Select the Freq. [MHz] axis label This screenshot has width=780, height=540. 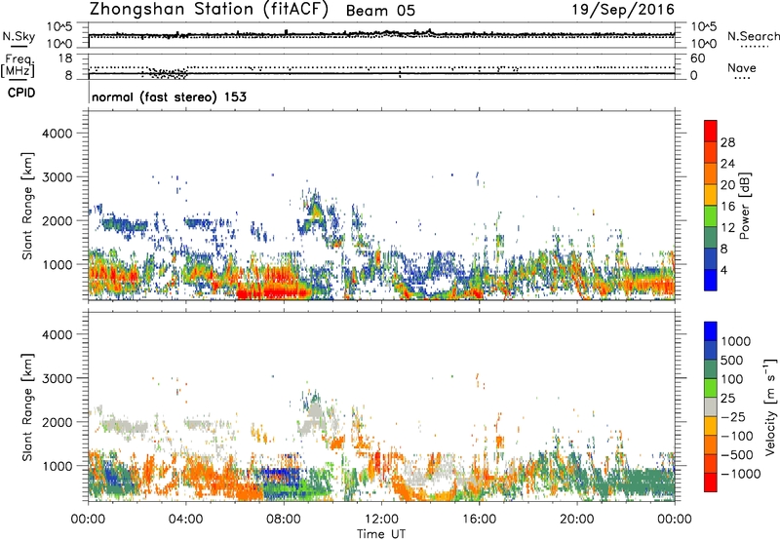pyautogui.click(x=19, y=65)
